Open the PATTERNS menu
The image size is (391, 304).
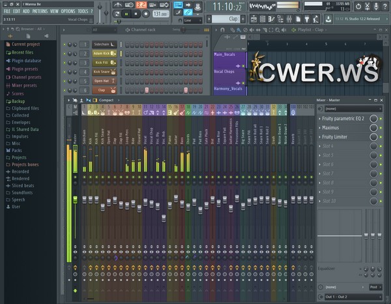40,12
